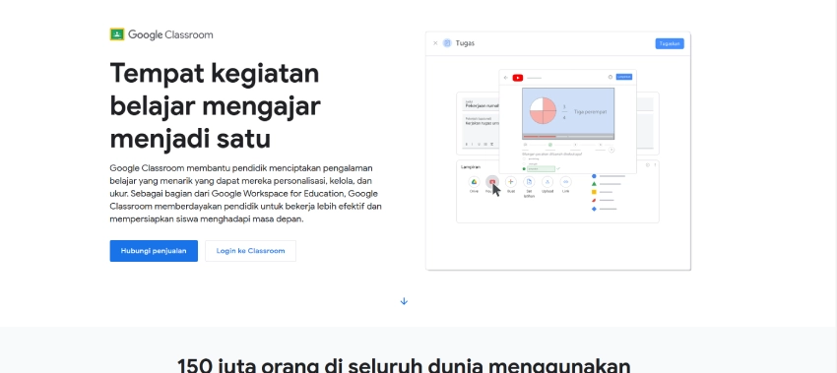Open the Login ke Classroom link
The height and width of the screenshot is (373, 837).
[x=250, y=251]
